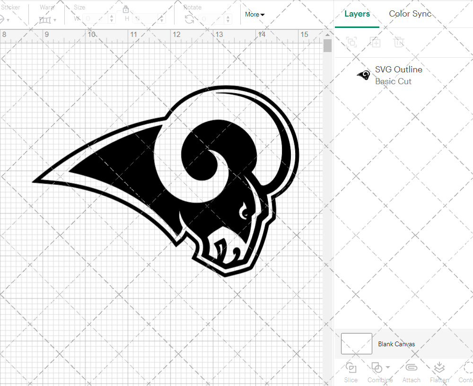Click the Flatten icon
Screen dimensions: 473x386
pyautogui.click(x=439, y=368)
